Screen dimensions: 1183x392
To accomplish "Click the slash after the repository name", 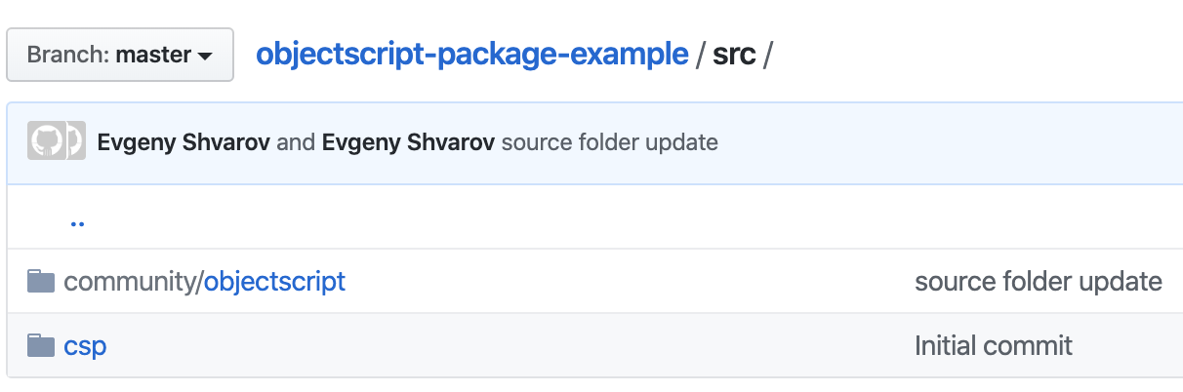I will click(x=701, y=56).
